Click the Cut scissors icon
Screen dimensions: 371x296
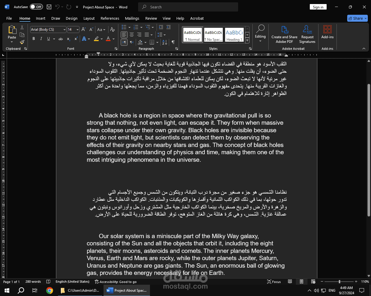[x=22, y=27]
